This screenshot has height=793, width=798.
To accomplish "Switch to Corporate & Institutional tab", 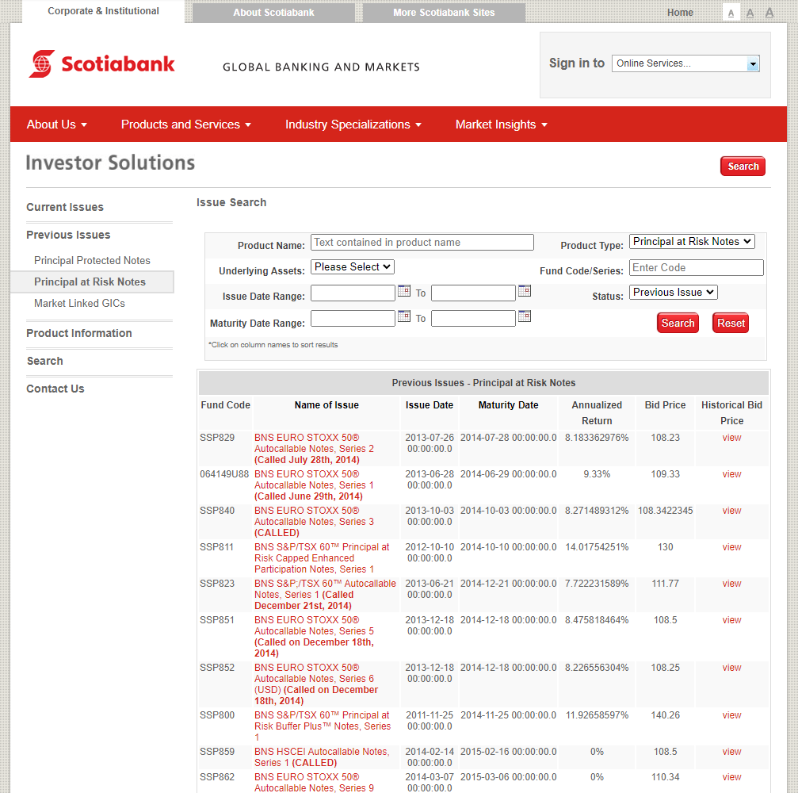I will point(103,11).
